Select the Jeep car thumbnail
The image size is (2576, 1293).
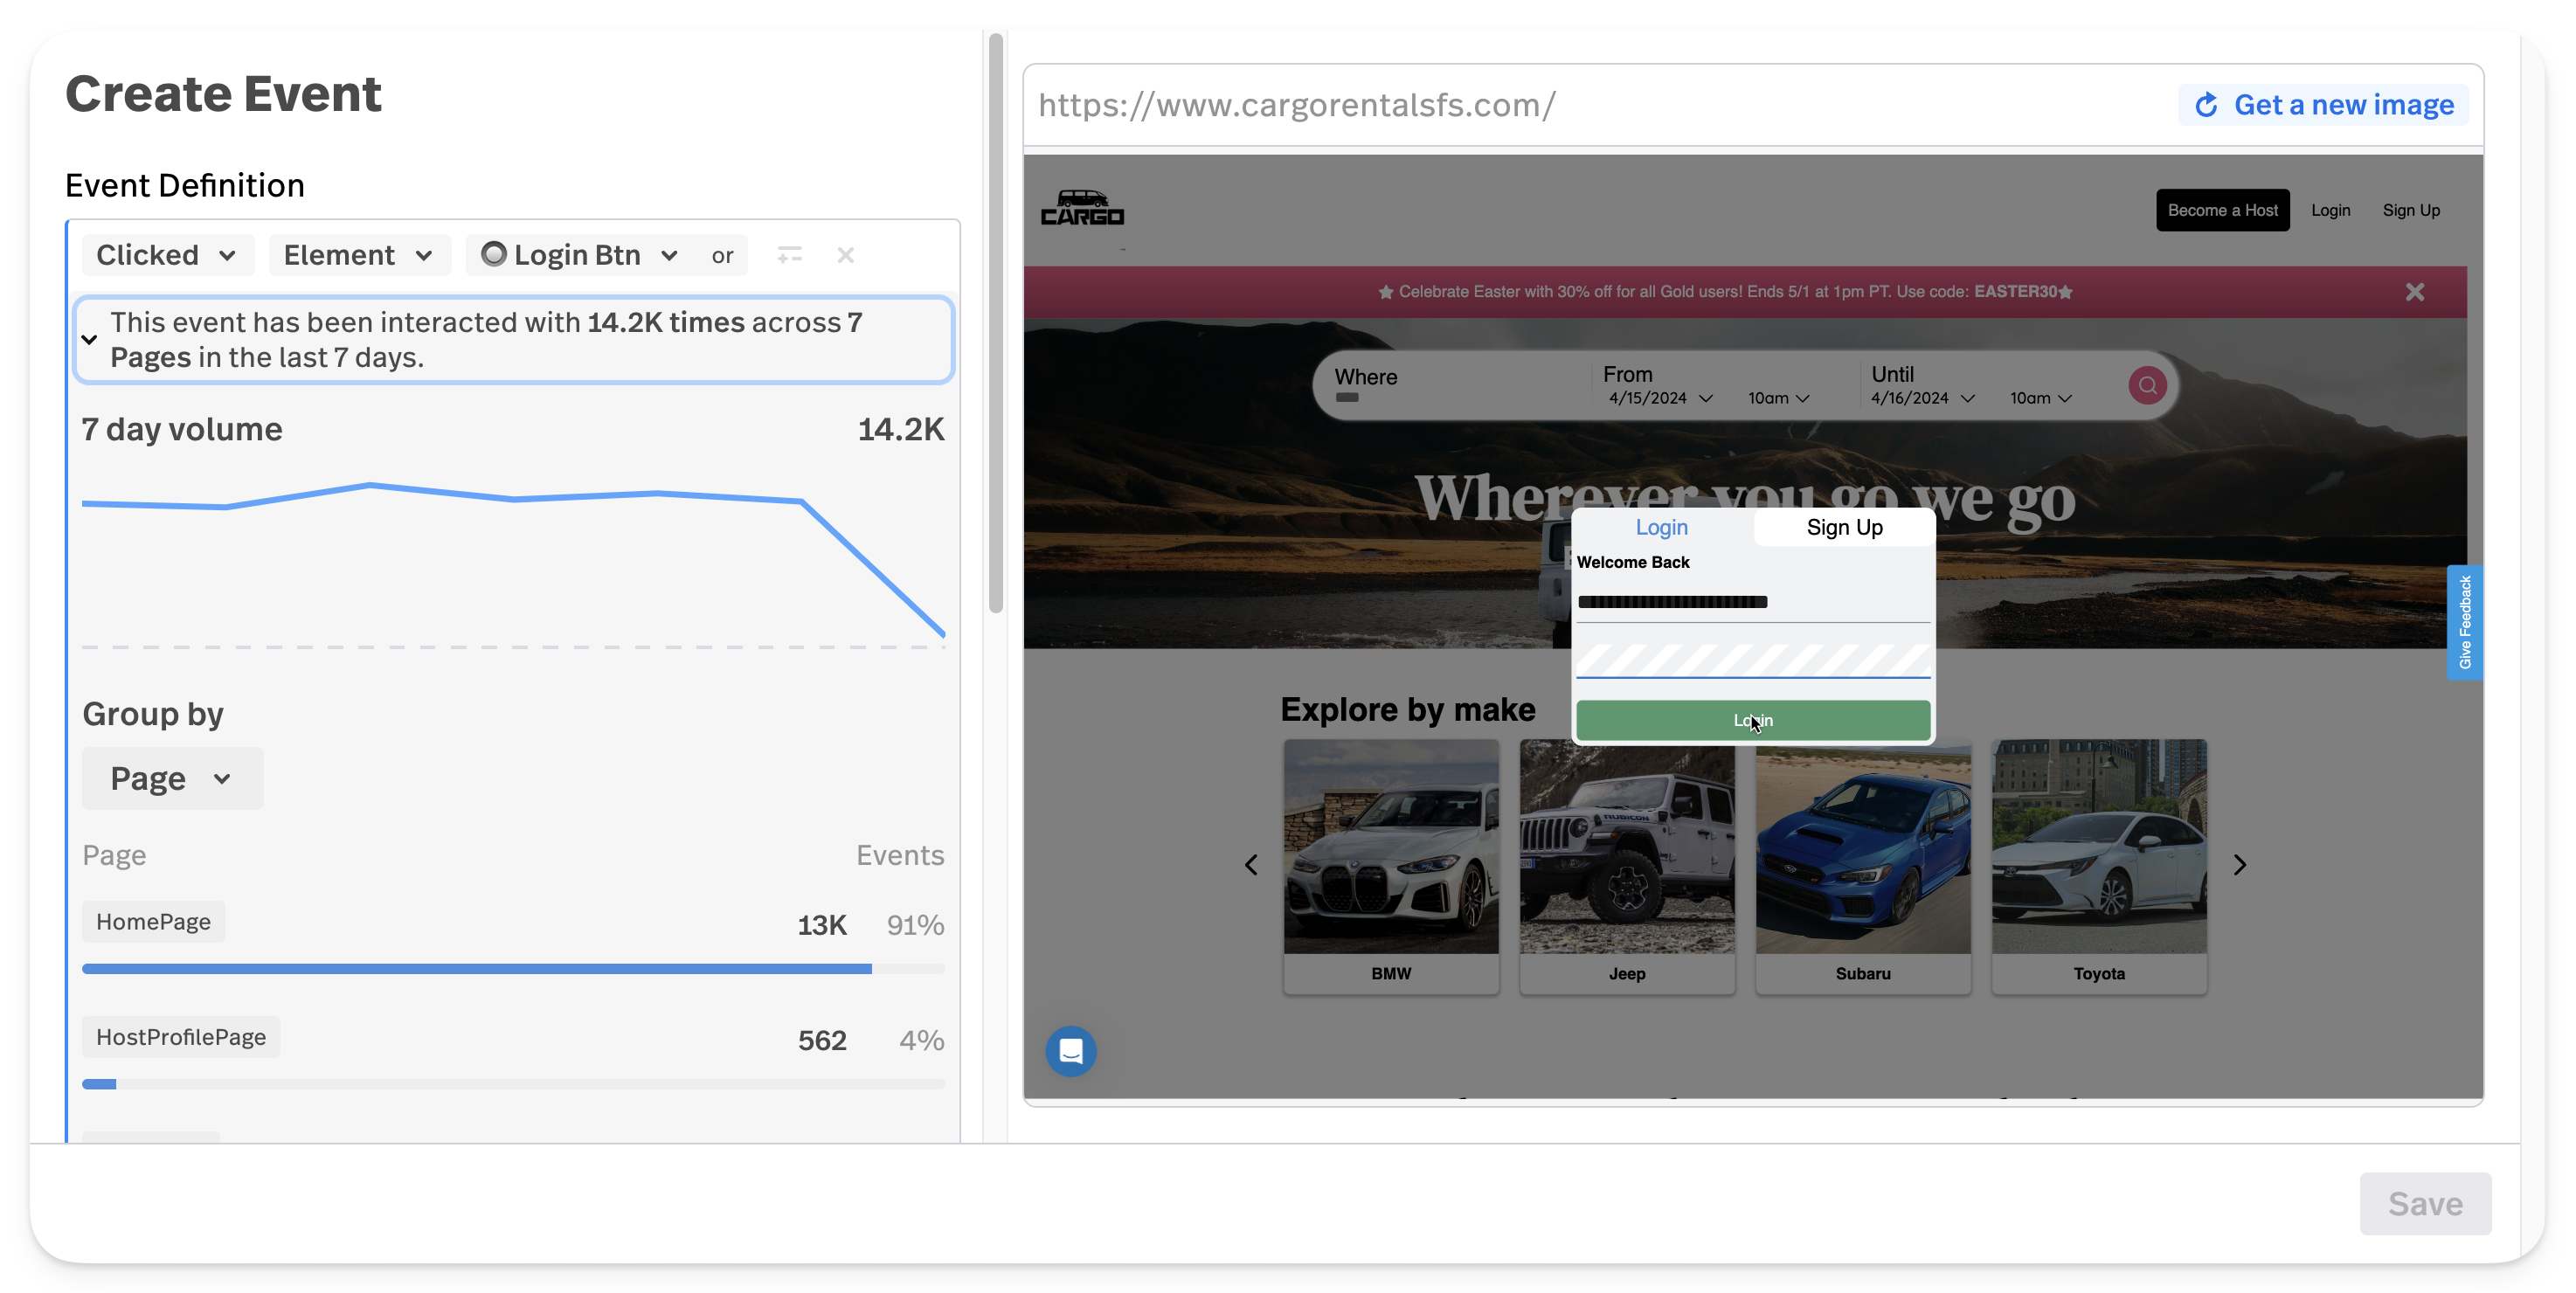click(1626, 865)
